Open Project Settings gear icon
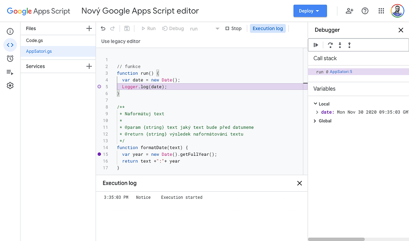The image size is (409, 241). (10, 86)
